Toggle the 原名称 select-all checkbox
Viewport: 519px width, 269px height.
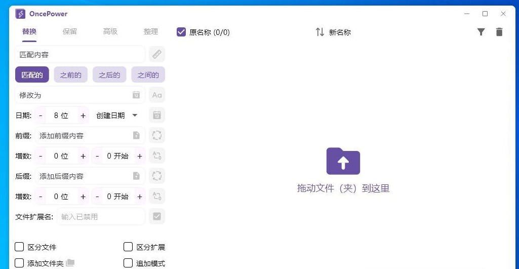pos(181,32)
